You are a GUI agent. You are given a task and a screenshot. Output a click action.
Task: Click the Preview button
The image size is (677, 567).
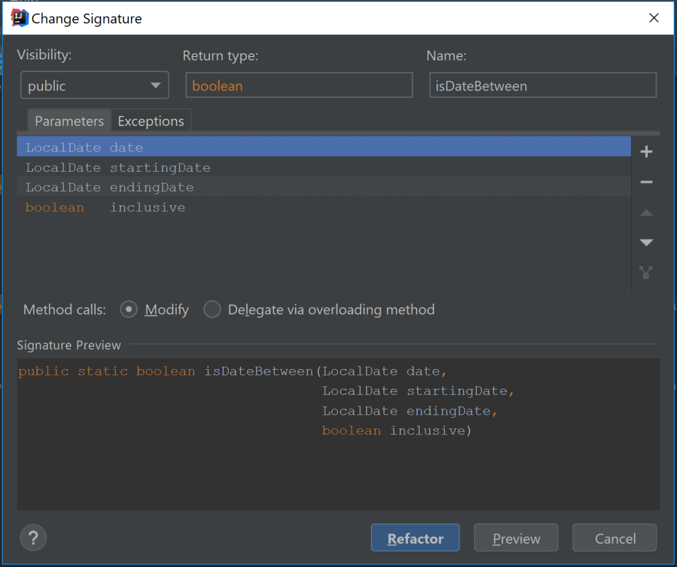click(516, 538)
